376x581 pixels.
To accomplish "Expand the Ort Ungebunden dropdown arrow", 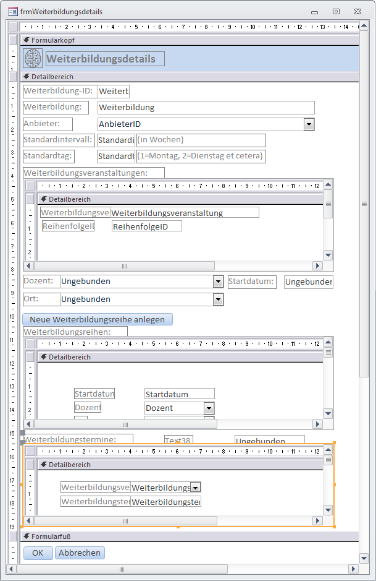I will tap(218, 299).
